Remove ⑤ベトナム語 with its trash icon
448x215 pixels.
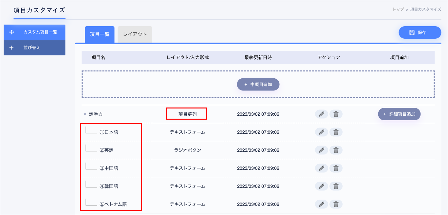point(336,204)
